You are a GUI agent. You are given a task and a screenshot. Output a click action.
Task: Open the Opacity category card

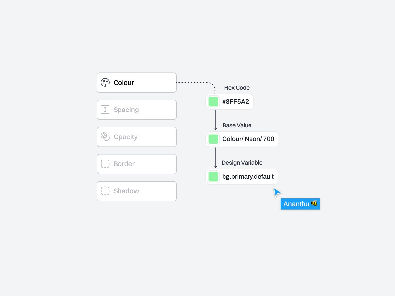coord(137,137)
